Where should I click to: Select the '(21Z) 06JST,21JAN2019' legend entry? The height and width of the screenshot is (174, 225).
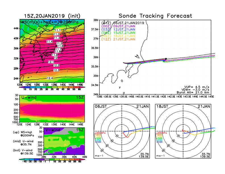pyautogui.click(x=123, y=23)
